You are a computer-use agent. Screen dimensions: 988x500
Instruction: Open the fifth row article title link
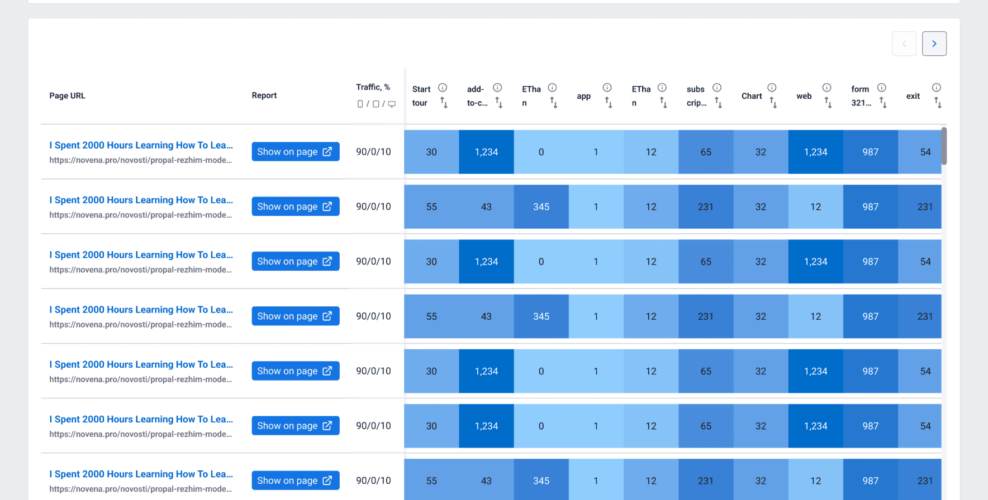(141, 364)
